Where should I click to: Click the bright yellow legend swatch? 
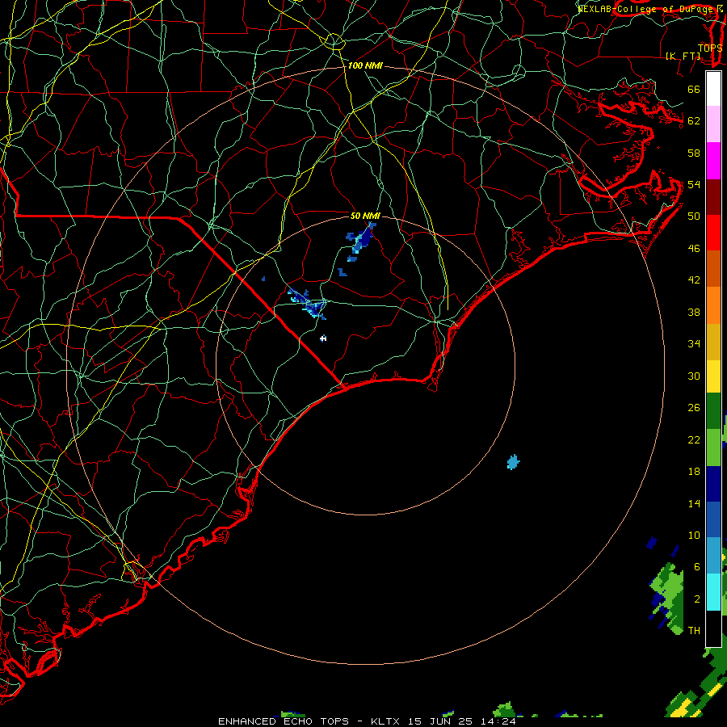point(713,376)
